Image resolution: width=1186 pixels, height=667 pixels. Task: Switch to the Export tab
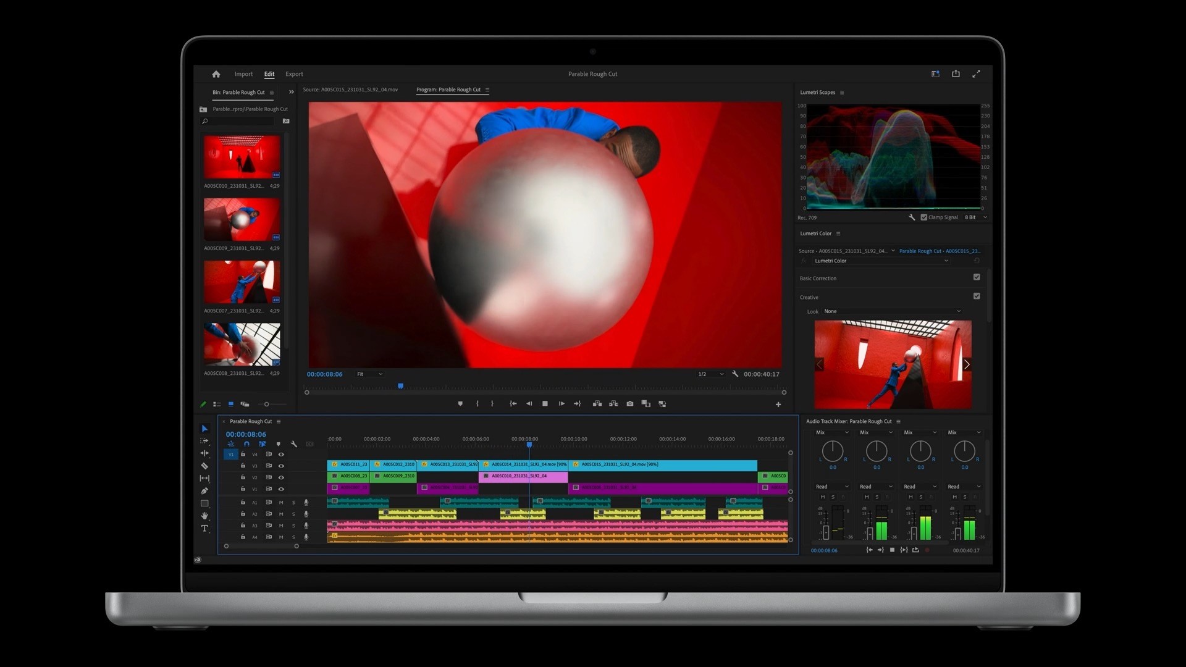pos(294,74)
